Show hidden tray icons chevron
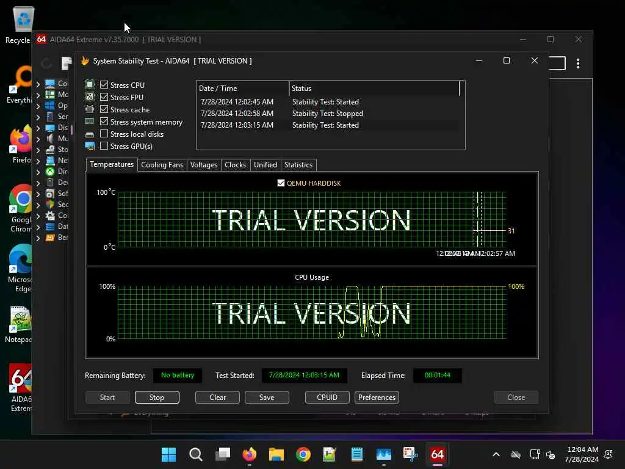625x469 pixels. click(x=496, y=454)
